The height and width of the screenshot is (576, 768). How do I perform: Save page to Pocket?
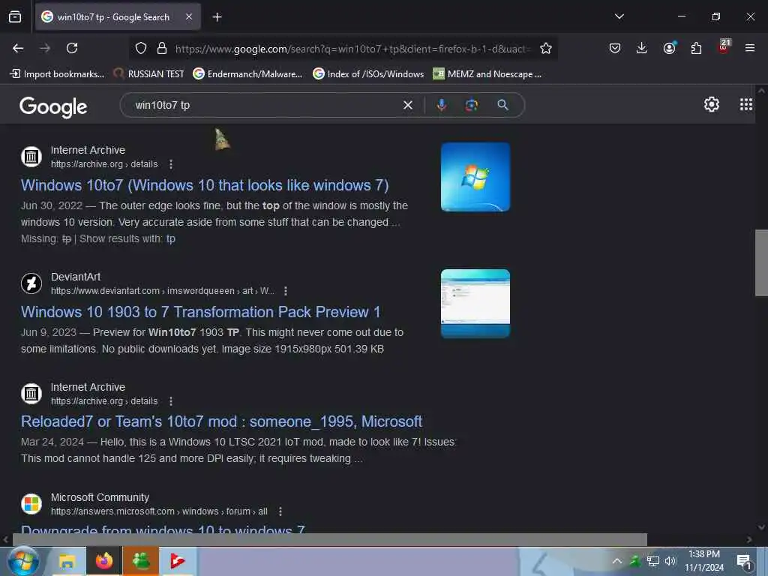[615, 48]
